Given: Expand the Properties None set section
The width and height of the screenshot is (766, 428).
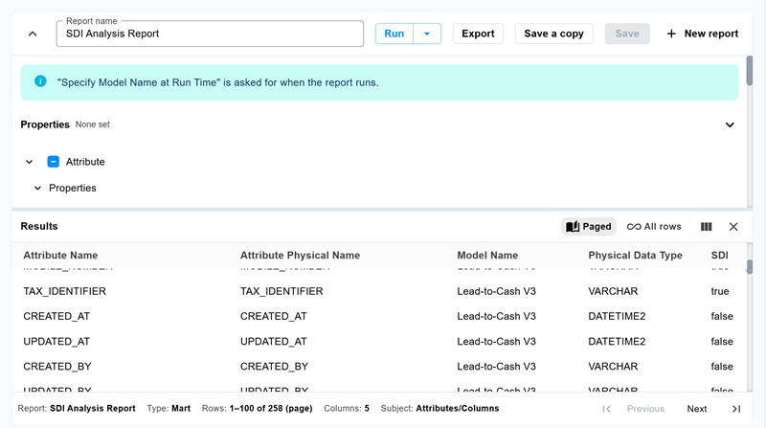Looking at the screenshot, I should (x=730, y=124).
